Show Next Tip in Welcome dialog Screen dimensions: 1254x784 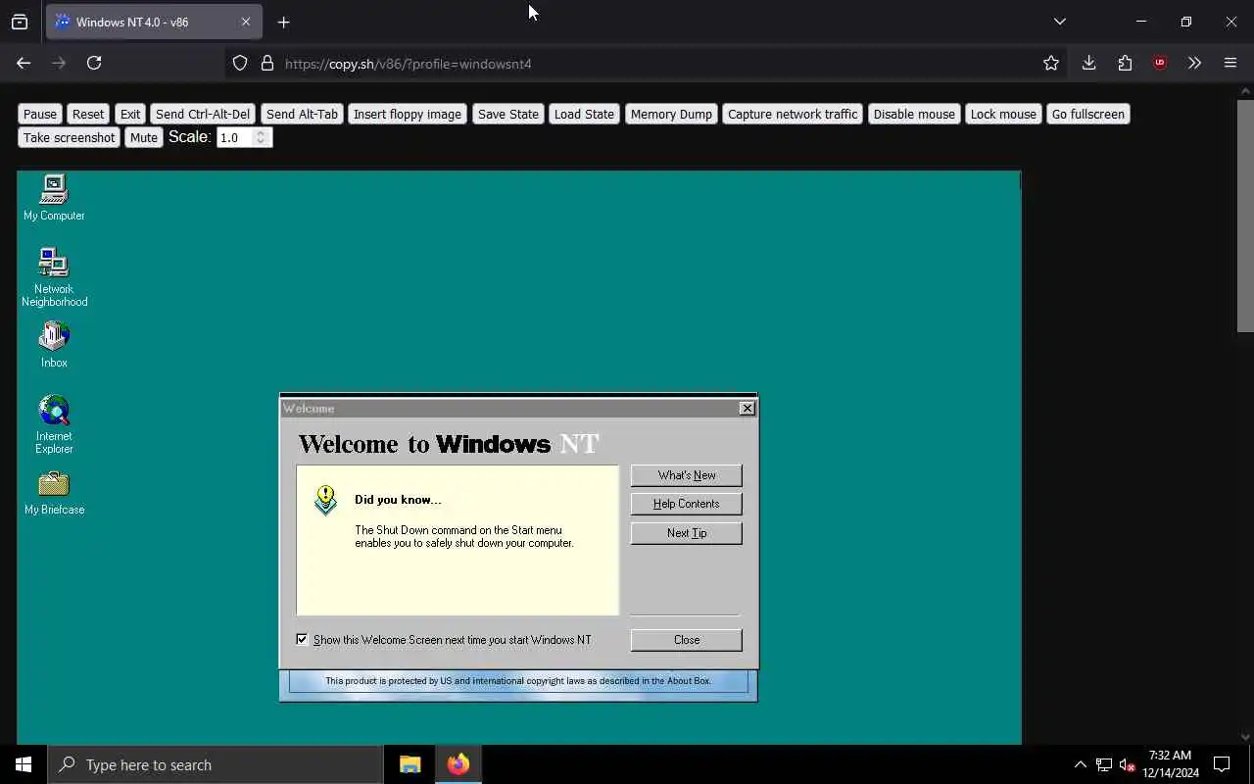pos(687,533)
